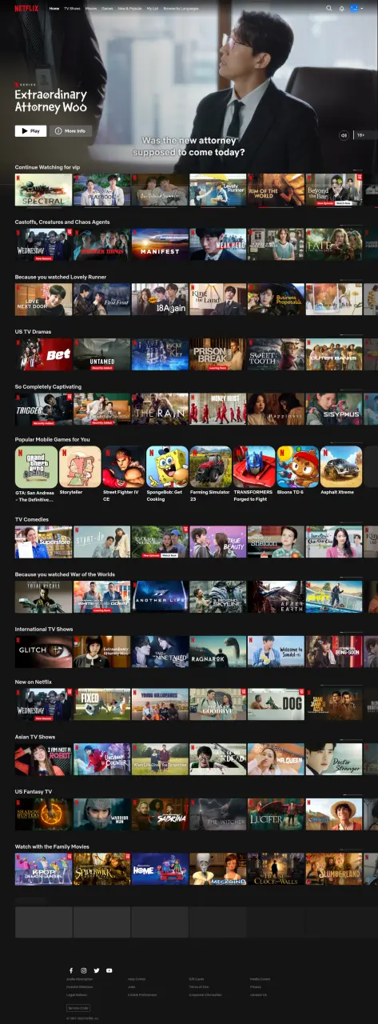
Task: Open the Superstore thumbnail
Action: coord(43,542)
